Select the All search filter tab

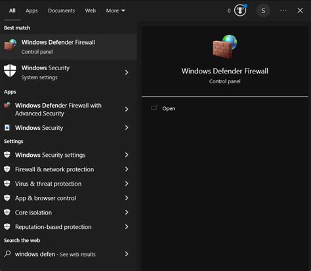[12, 10]
